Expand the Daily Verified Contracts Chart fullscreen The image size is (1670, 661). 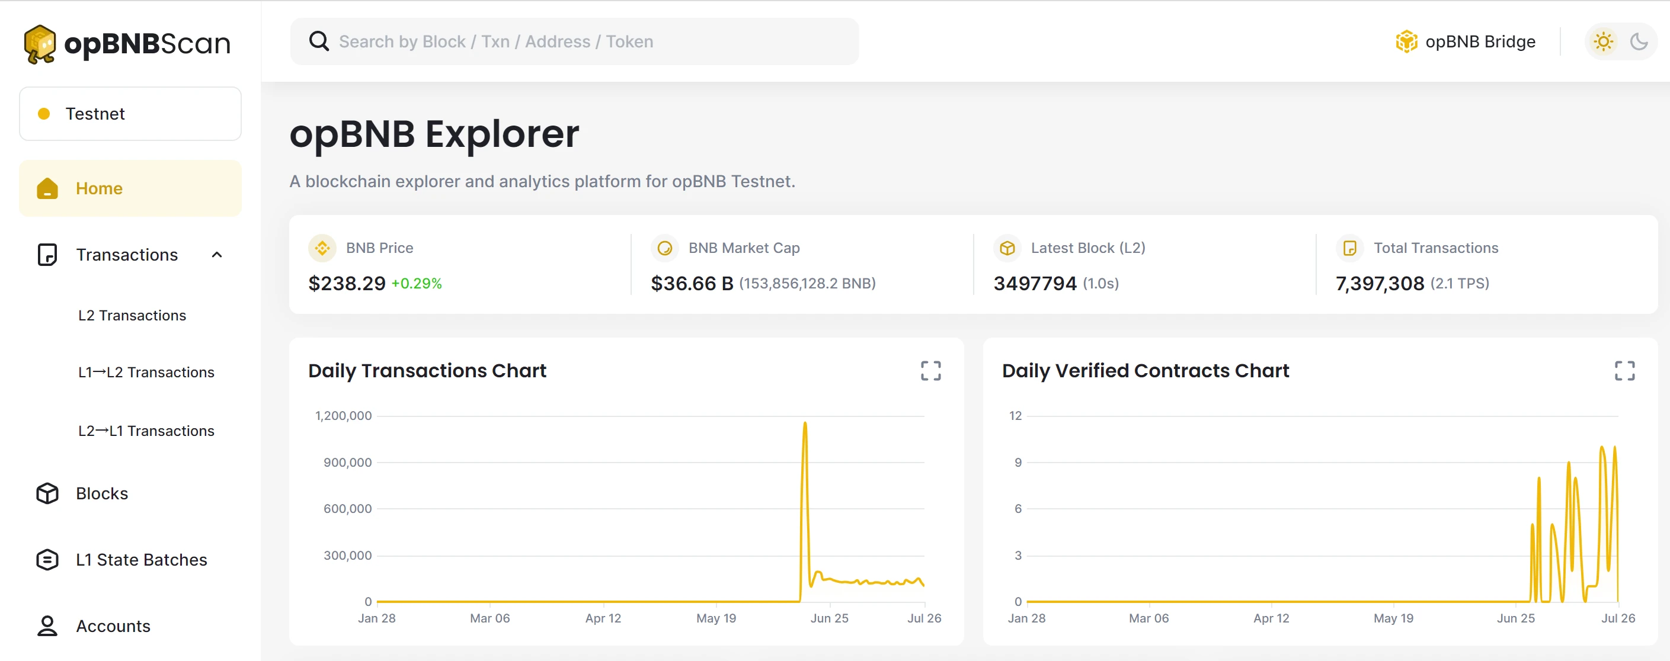1624,371
